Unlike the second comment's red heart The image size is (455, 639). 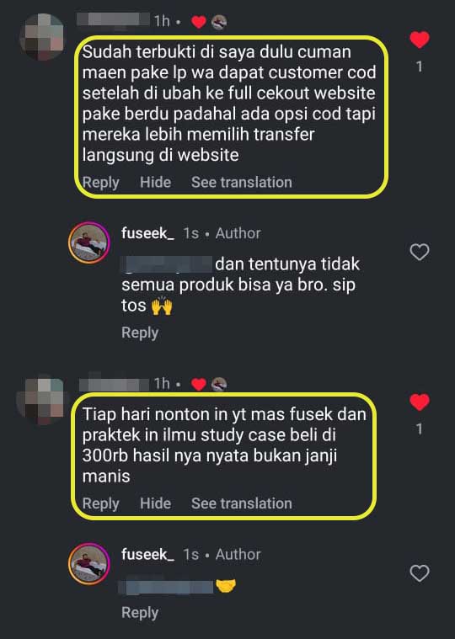pos(419,402)
